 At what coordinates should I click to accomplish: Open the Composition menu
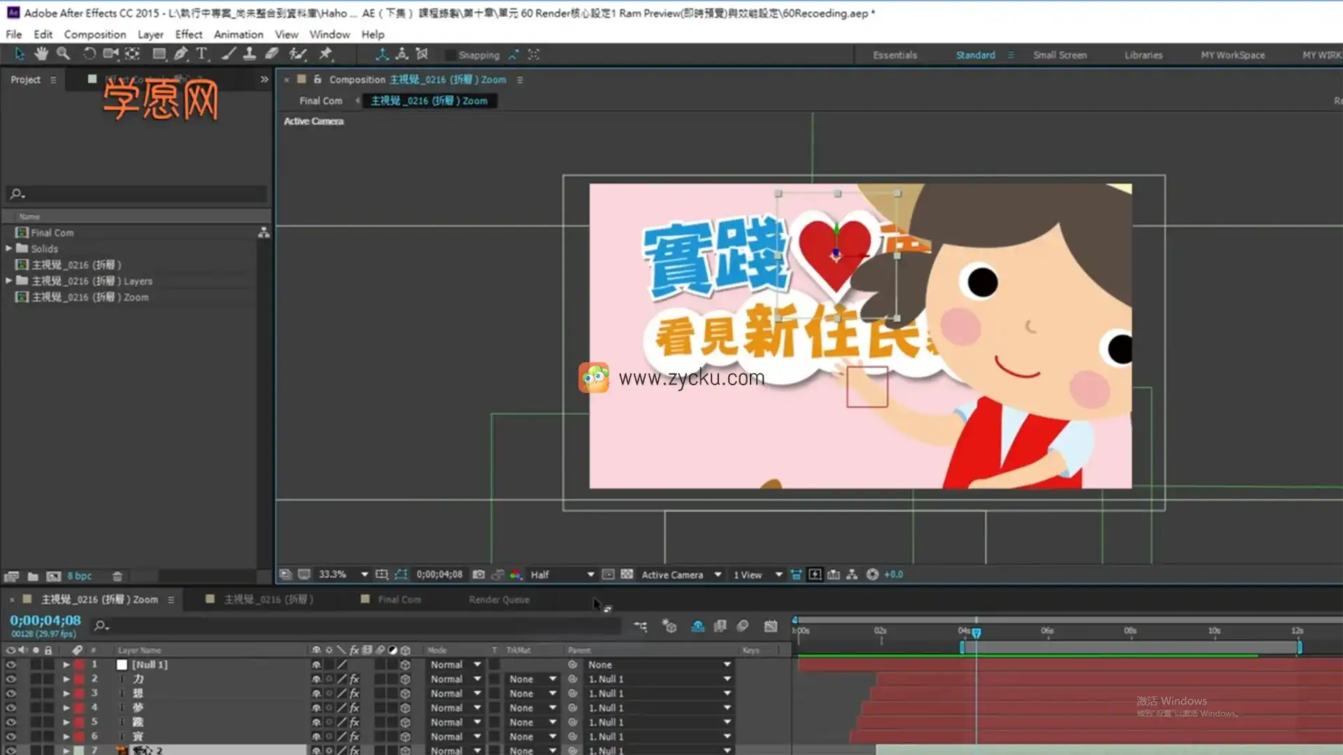pyautogui.click(x=95, y=34)
